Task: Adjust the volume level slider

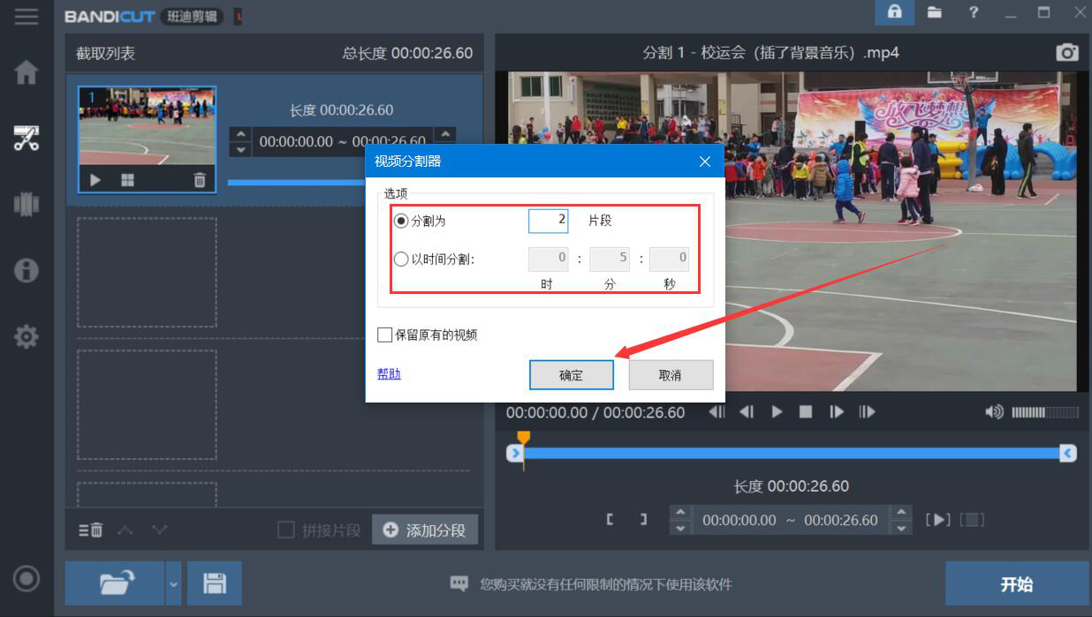Action: pyautogui.click(x=1044, y=412)
